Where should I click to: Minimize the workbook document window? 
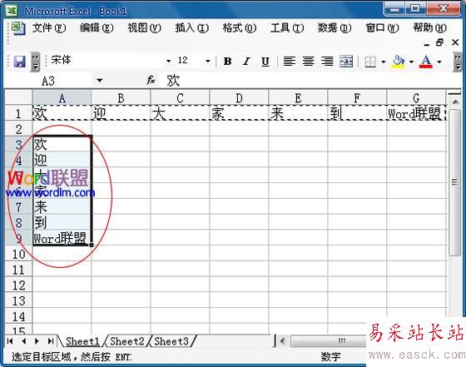427,44
